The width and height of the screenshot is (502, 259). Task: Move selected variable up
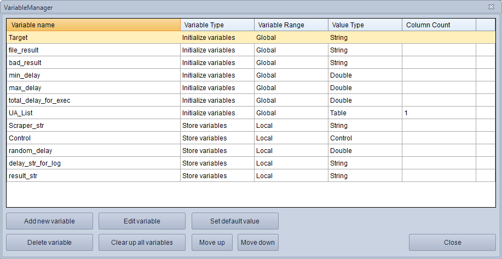tap(212, 243)
